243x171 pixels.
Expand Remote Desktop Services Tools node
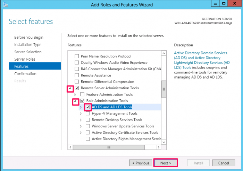(x=81, y=120)
